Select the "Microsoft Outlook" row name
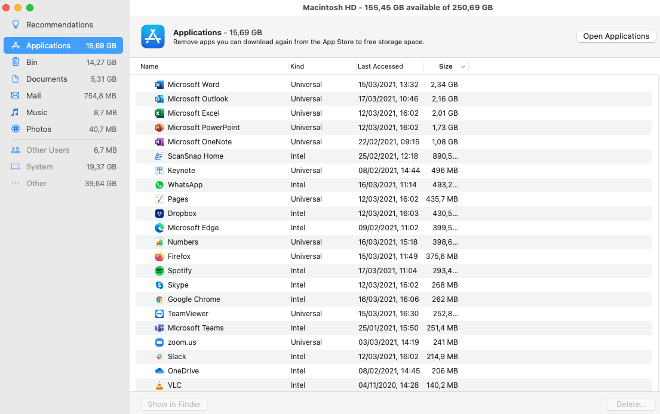The height and width of the screenshot is (414, 660). (x=198, y=99)
